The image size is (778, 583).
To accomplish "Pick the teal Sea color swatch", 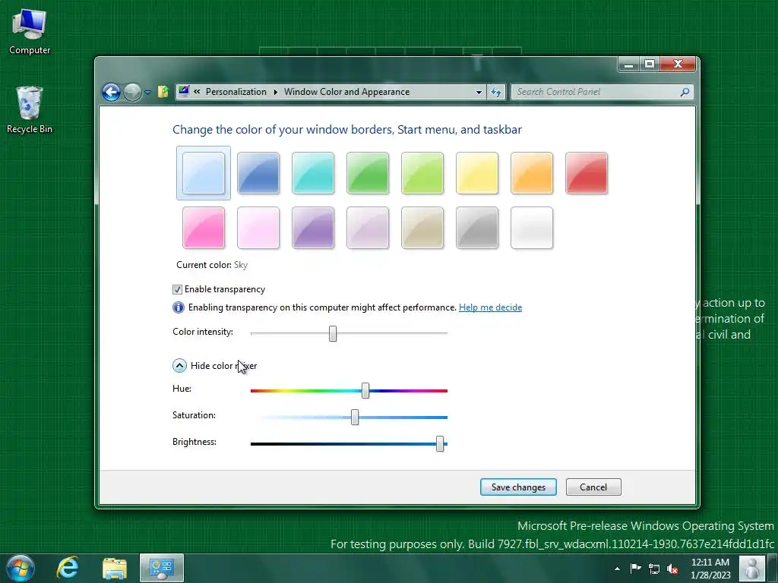I will [312, 173].
